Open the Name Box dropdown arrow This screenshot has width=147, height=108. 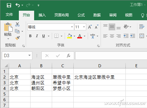[29, 55]
